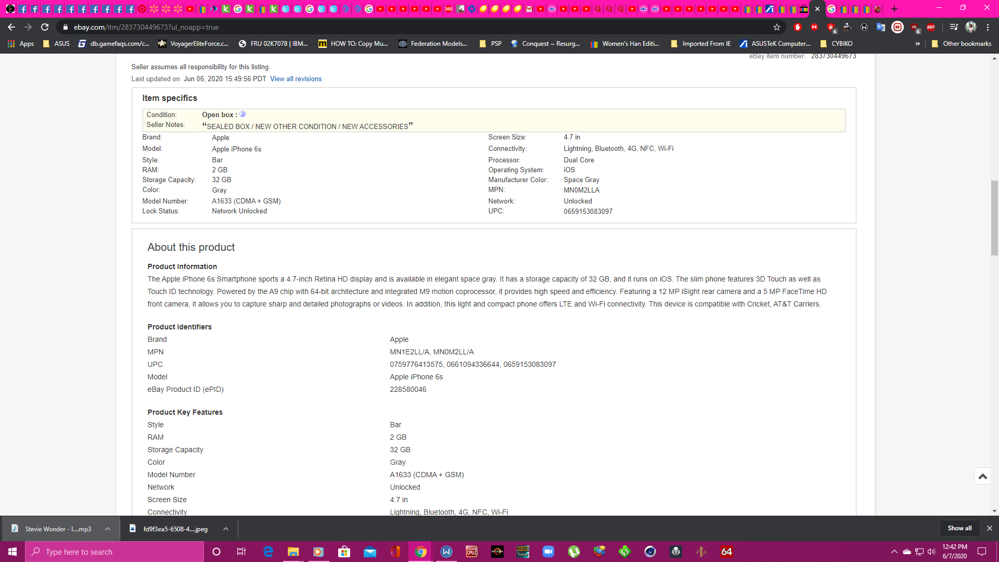Open the FRU 02K7078 IBM bookmark
This screenshot has width=999, height=562.
pyautogui.click(x=273, y=44)
